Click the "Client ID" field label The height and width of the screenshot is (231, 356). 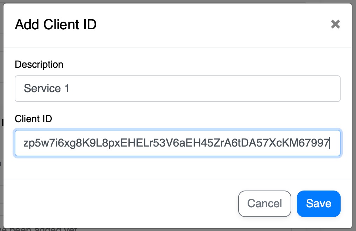33,119
